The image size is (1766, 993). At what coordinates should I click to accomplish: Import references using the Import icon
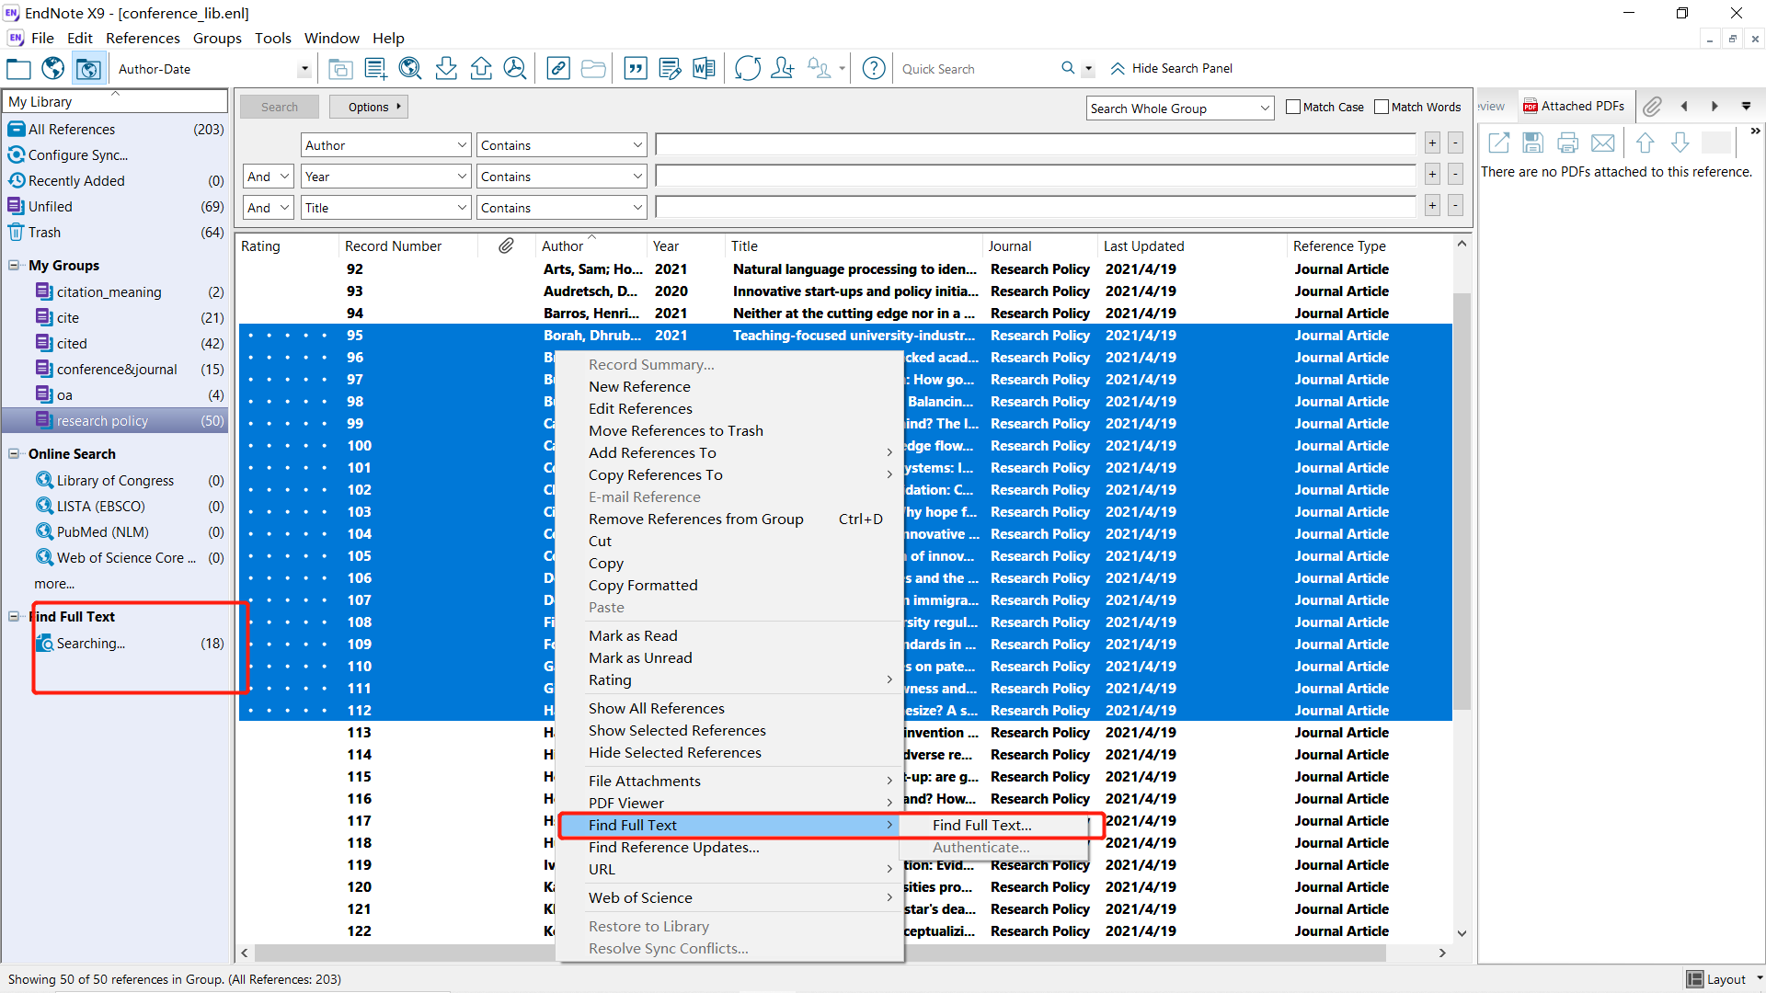[x=445, y=68]
